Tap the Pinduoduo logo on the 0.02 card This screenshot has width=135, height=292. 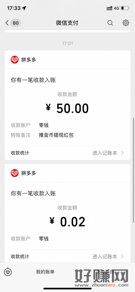point(15,173)
